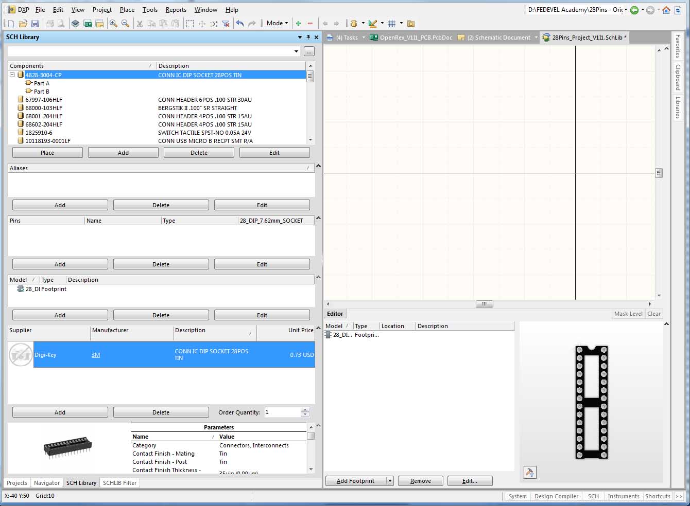Click the grid settings toolbar icon

392,24
